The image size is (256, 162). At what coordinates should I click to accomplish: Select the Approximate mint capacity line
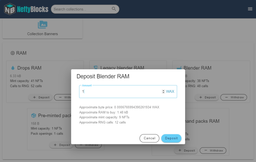click(x=104, y=117)
